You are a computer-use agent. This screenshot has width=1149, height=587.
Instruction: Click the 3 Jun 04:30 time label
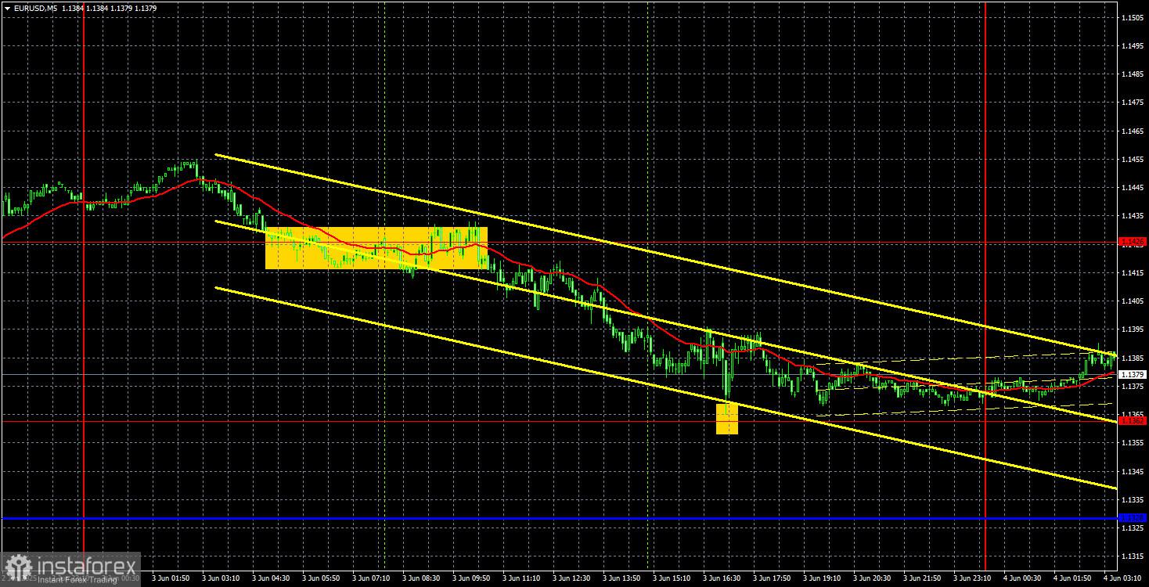click(x=271, y=578)
